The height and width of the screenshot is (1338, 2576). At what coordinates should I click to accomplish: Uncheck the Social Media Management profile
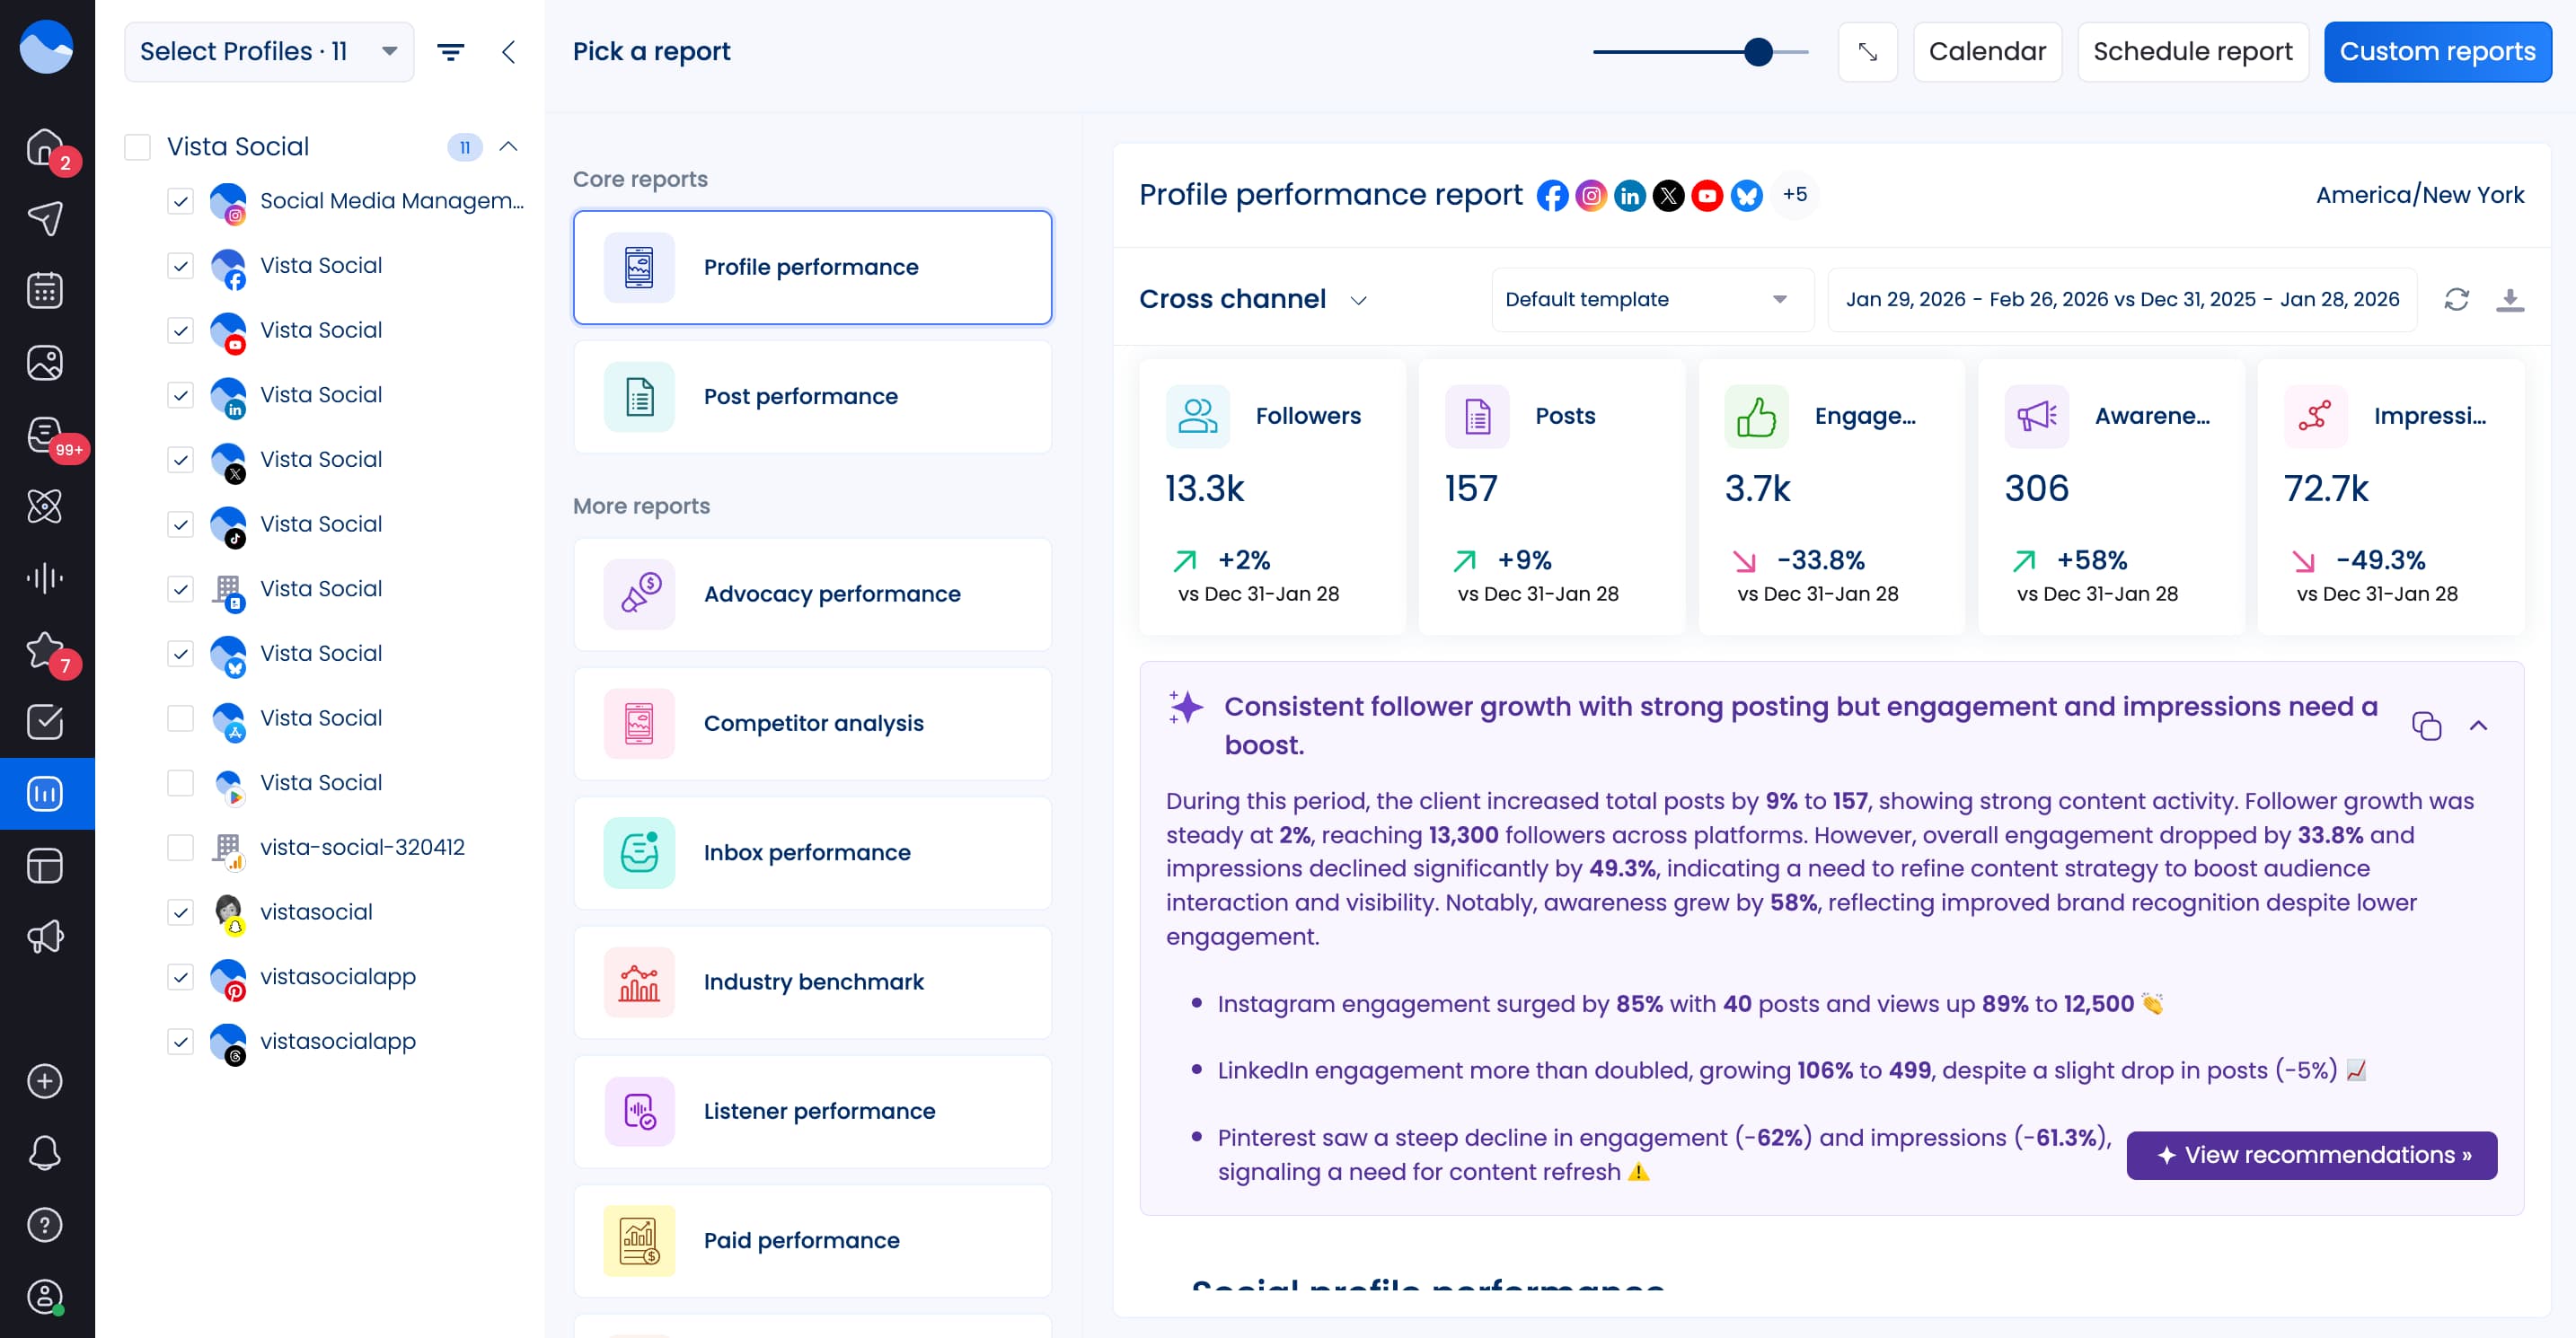(x=181, y=201)
